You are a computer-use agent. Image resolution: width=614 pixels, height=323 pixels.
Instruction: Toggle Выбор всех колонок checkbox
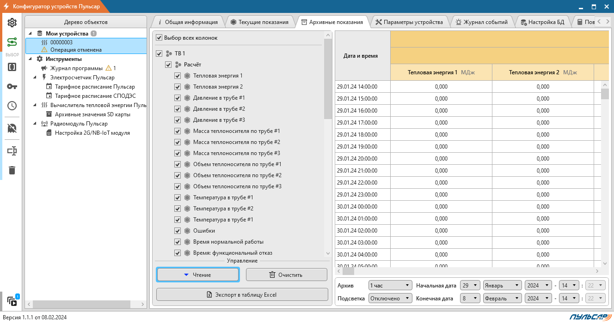point(159,38)
